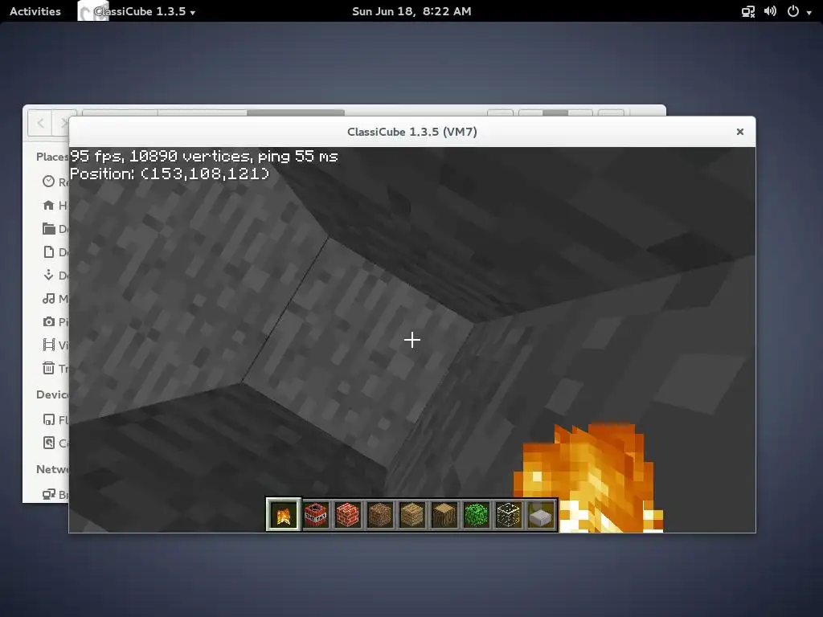
Task: Select the dirt block in hotbar
Action: pyautogui.click(x=380, y=515)
